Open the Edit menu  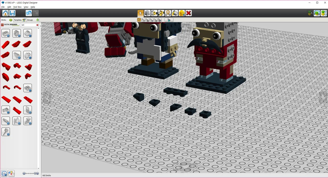pyautogui.click(x=9, y=7)
